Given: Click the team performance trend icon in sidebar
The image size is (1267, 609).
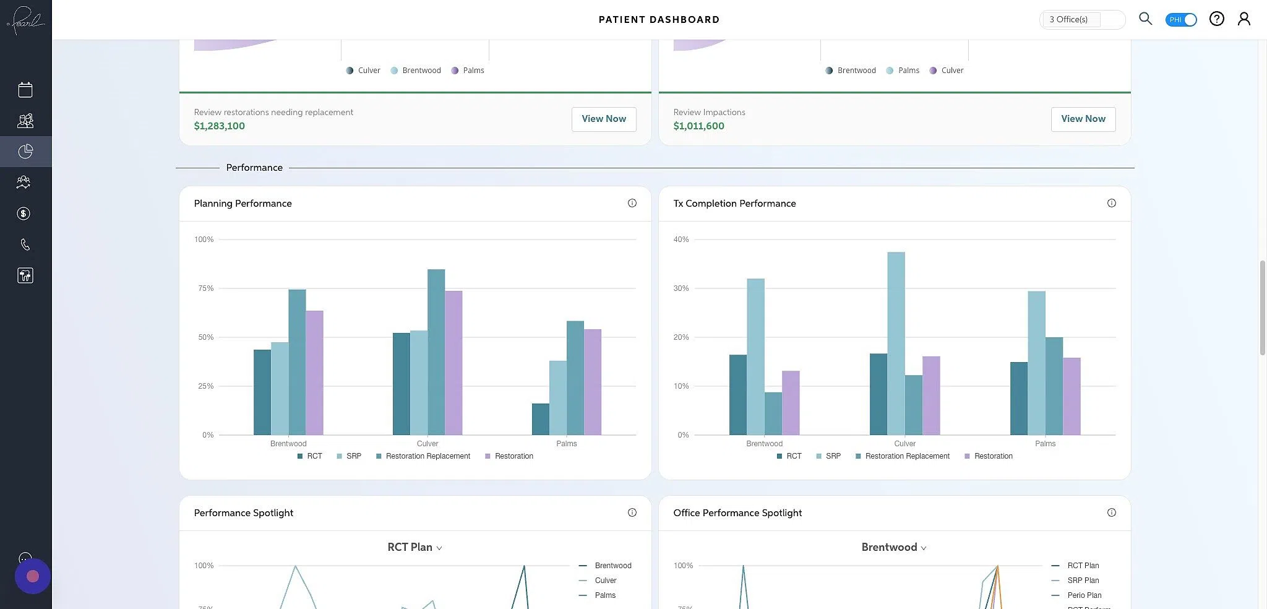Looking at the screenshot, I should coord(24,182).
